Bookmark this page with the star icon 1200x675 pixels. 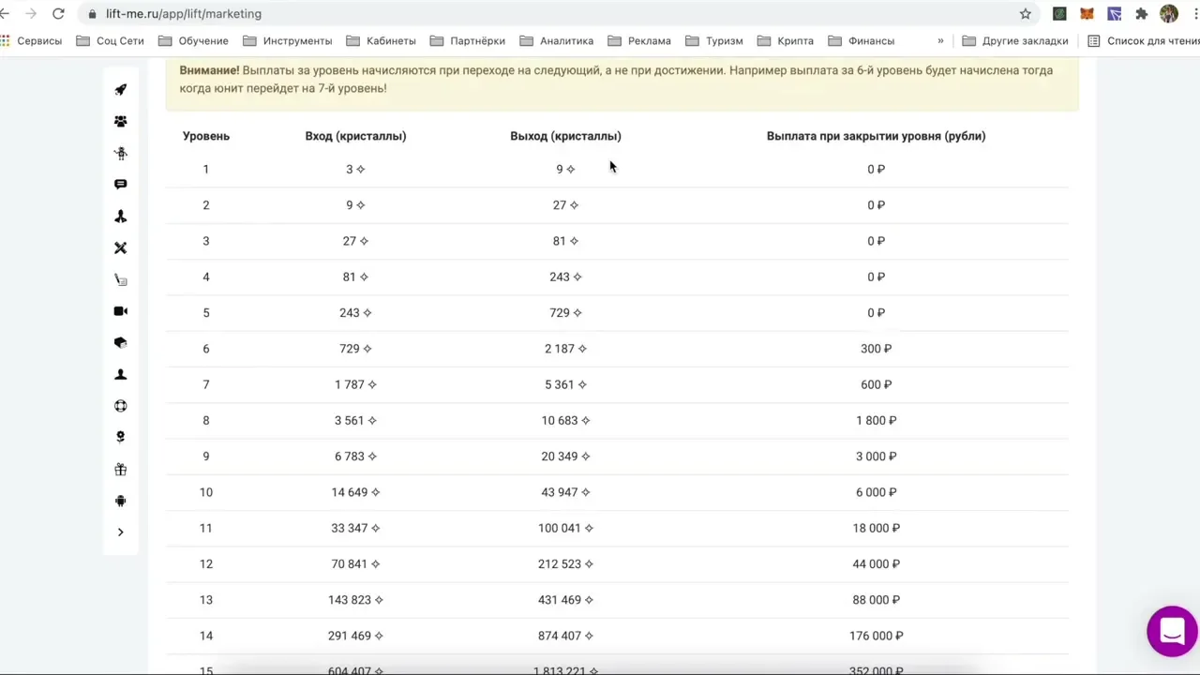pyautogui.click(x=1026, y=14)
